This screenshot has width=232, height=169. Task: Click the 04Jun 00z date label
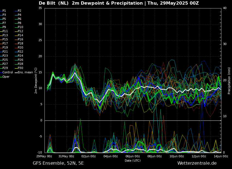pos(111,156)
